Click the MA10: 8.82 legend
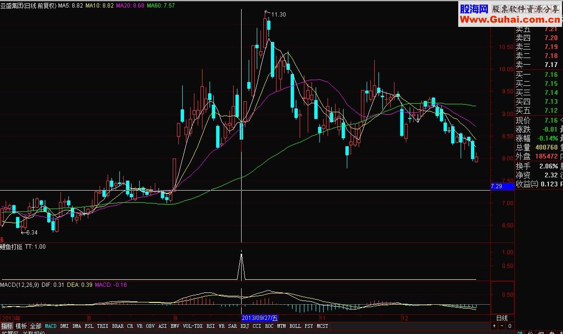Screen dimensions: 563x334 (x=100, y=5)
